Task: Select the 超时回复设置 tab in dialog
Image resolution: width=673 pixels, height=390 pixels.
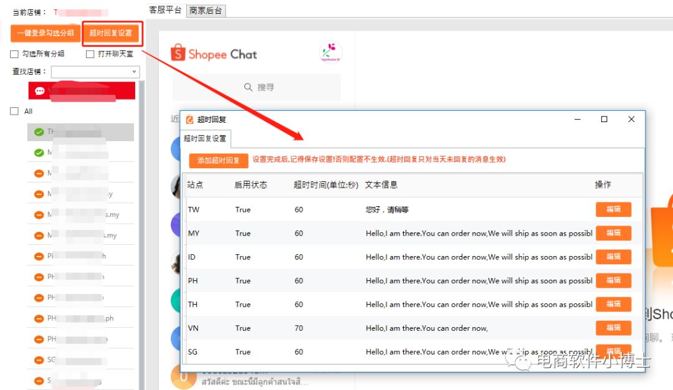Action: pyautogui.click(x=205, y=138)
